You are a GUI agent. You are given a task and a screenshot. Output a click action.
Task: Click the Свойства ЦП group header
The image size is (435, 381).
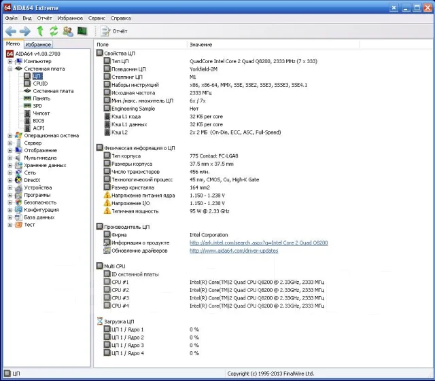click(x=116, y=53)
